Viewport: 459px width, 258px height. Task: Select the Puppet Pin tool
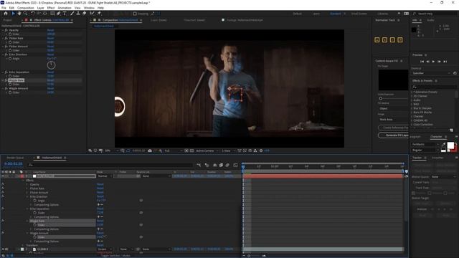point(99,14)
